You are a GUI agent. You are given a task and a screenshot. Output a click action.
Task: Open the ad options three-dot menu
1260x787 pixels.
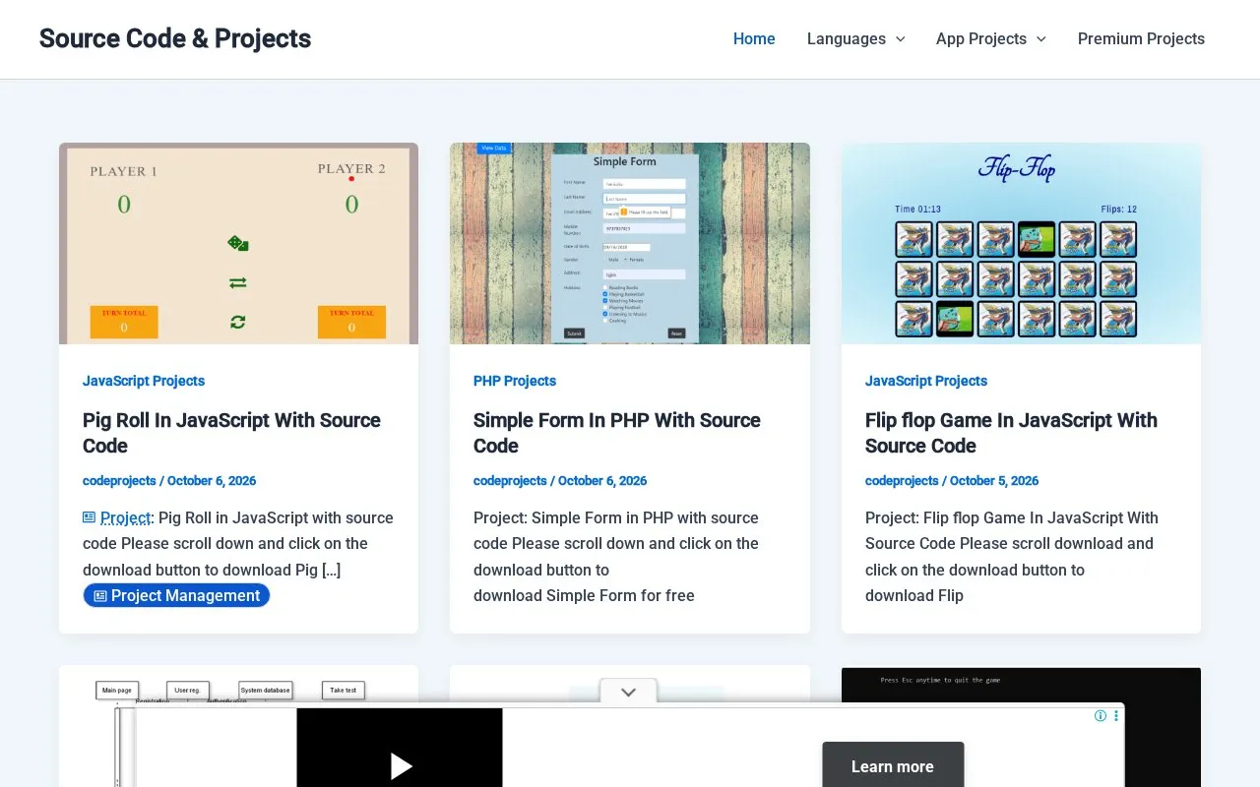point(1116,716)
